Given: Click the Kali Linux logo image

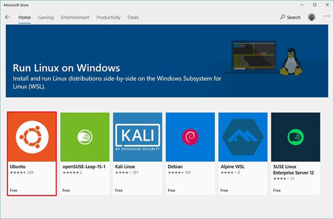Looking at the screenshot, I should (x=138, y=137).
